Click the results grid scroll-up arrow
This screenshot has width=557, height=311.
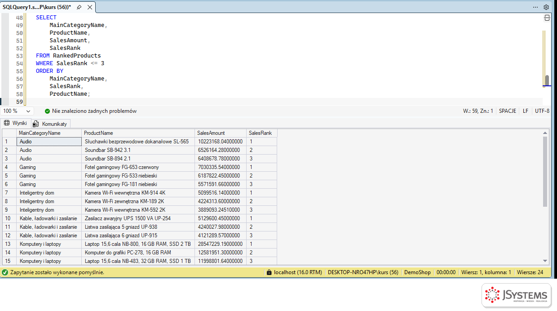pyautogui.click(x=545, y=133)
